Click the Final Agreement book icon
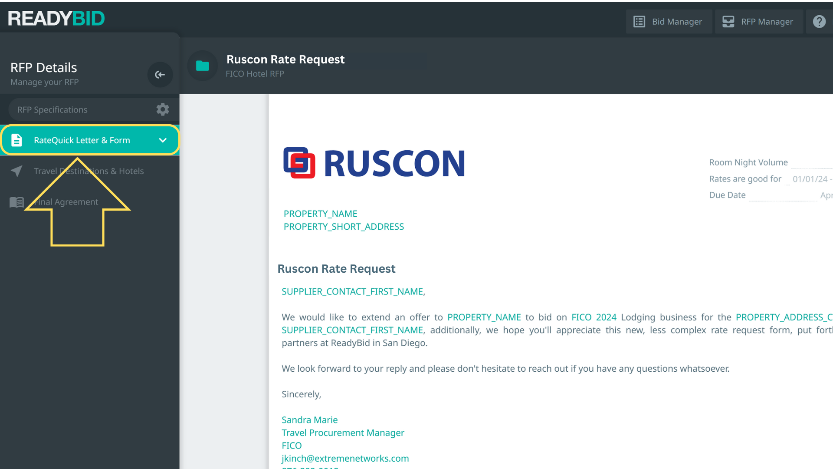 (16, 202)
